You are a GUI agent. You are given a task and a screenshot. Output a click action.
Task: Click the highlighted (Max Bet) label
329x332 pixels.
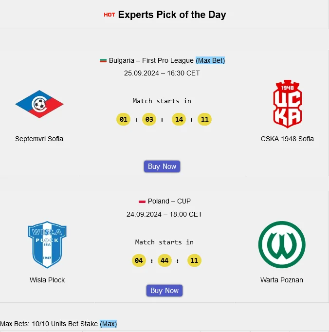tap(210, 61)
